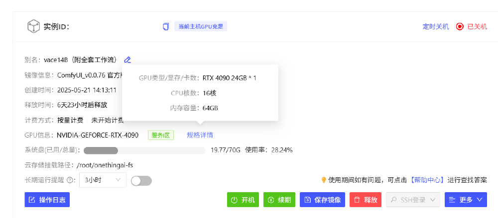The image size is (498, 218).
Task: Click GPU name NVIDIA-GEFORCE-RTX-4090
Action: point(98,135)
